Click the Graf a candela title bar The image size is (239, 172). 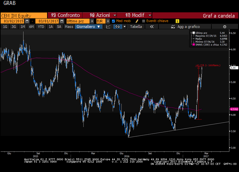[195, 16]
